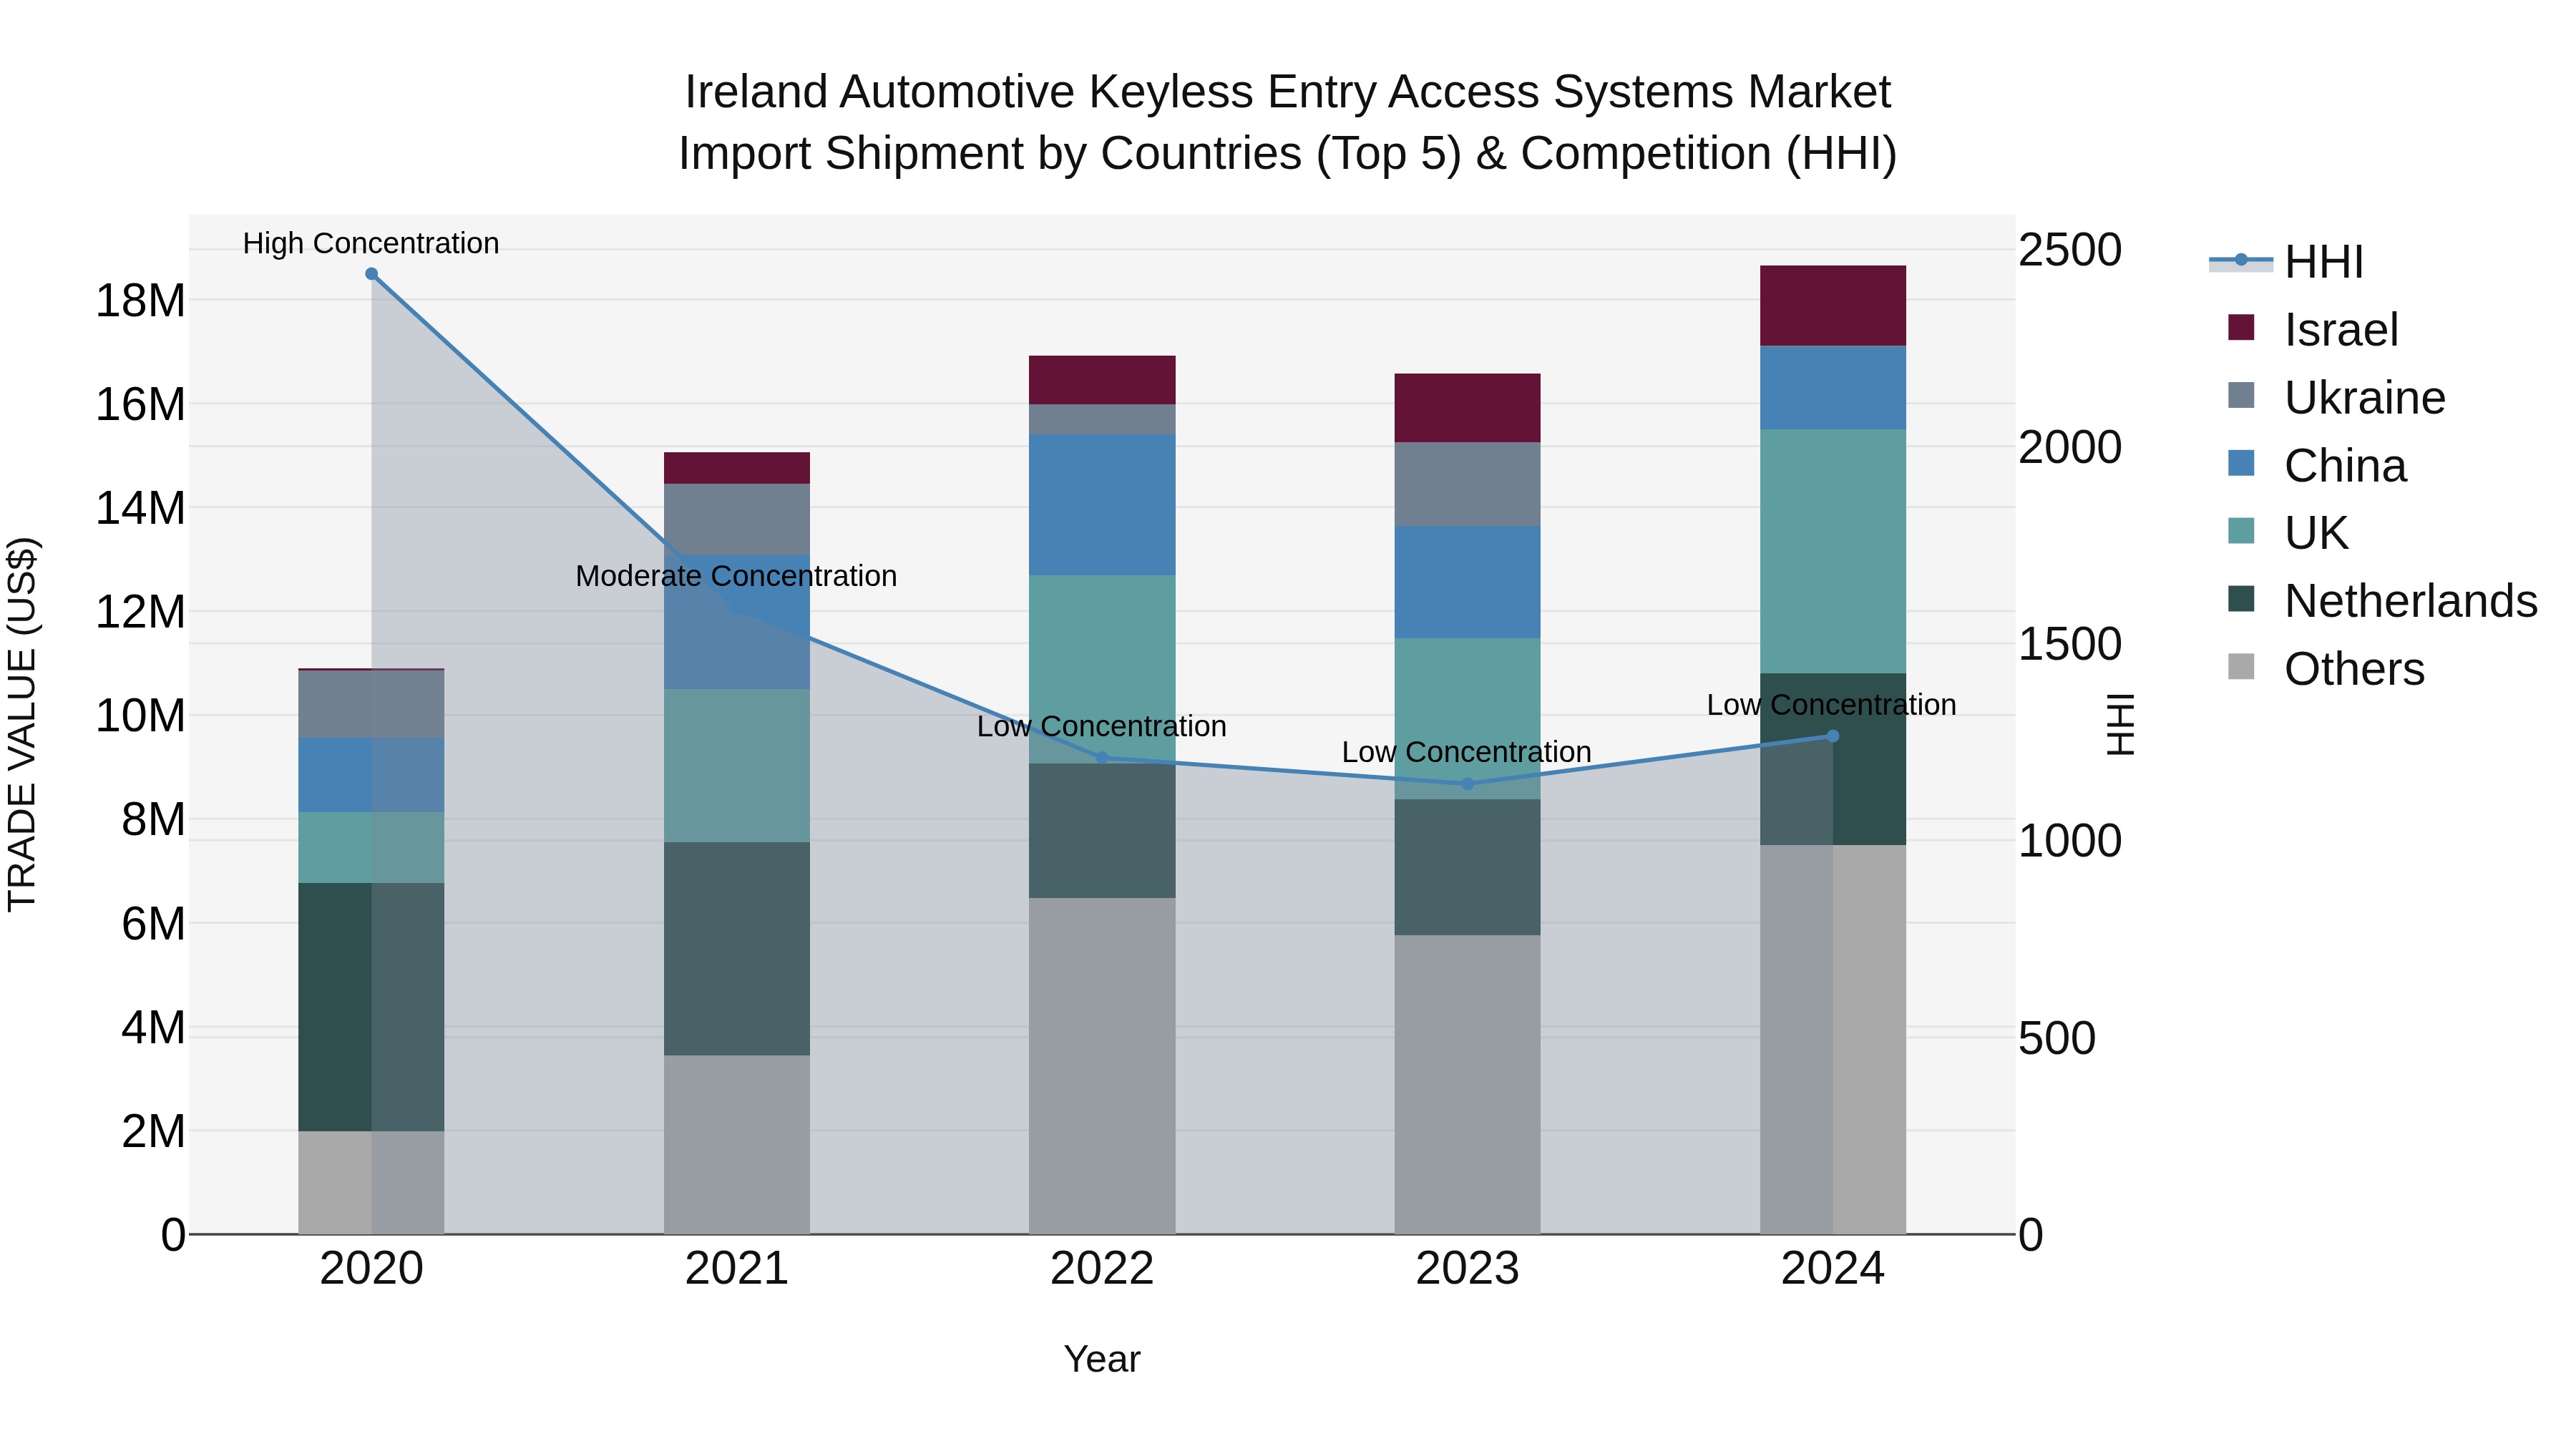Image resolution: width=2576 pixels, height=1449 pixels.
Task: Select the UK segment of the 2021 bar
Action: (x=737, y=766)
